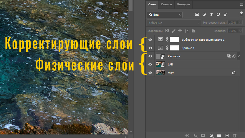Lock transparent pixels checkerboard icon

[x=167, y=31]
